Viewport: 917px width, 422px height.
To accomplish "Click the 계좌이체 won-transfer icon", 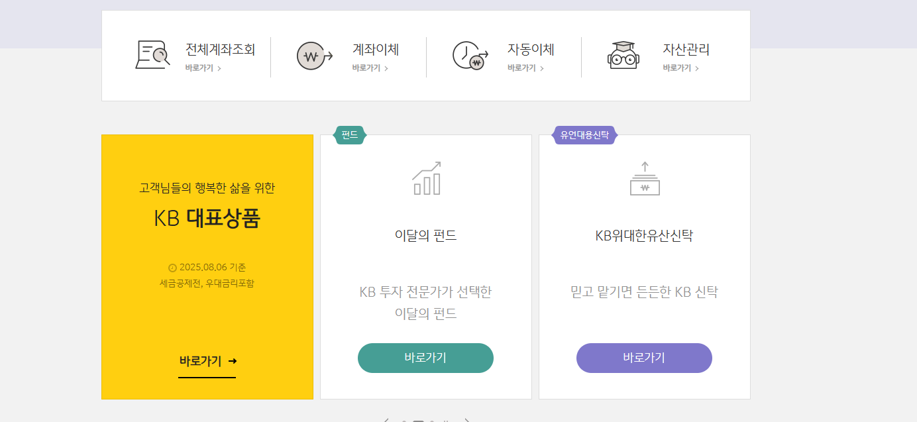I will [x=315, y=56].
